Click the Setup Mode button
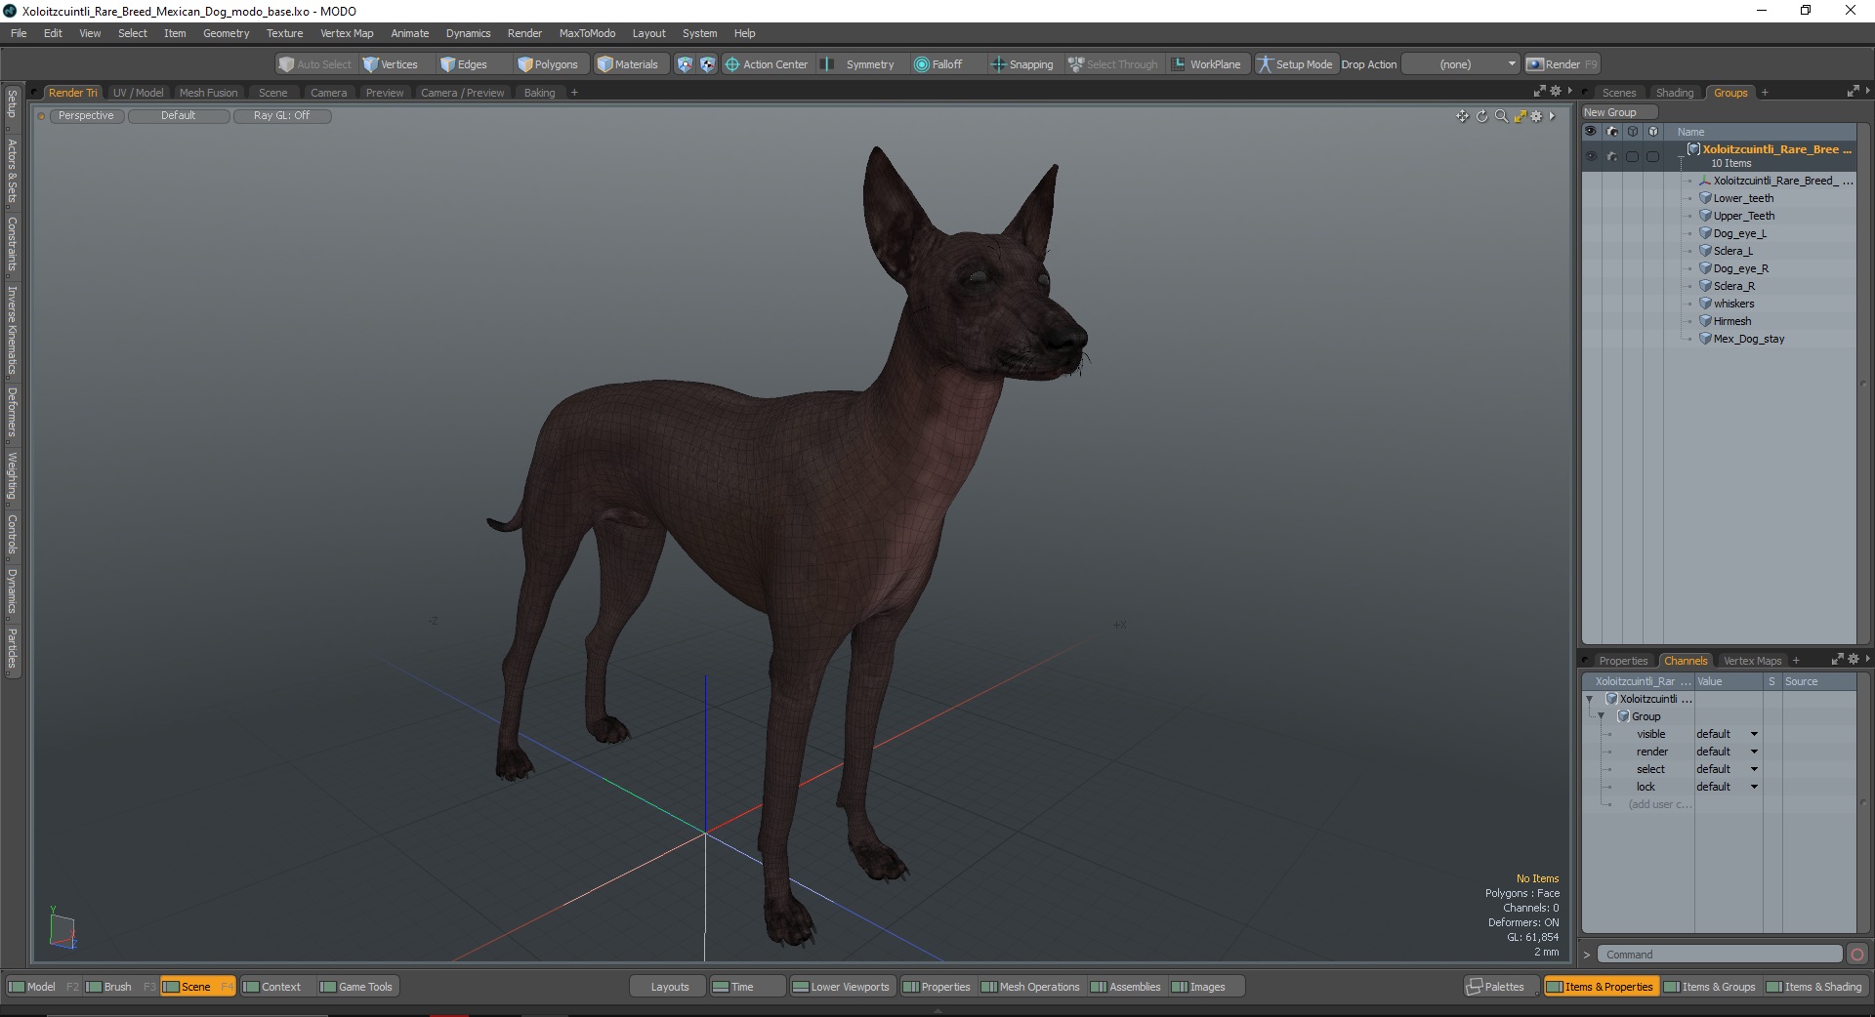 1295,64
